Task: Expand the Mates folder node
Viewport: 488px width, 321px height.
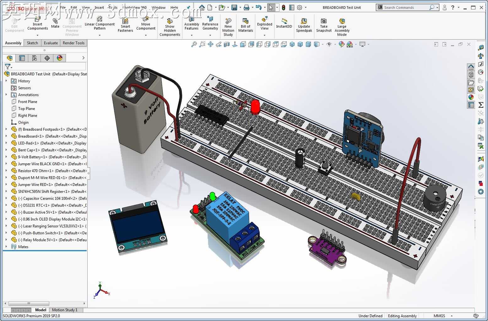Action: tap(6, 247)
